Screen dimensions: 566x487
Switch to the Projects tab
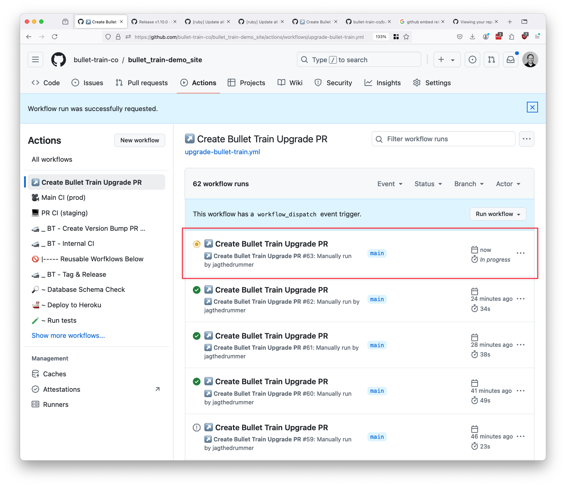(x=246, y=83)
